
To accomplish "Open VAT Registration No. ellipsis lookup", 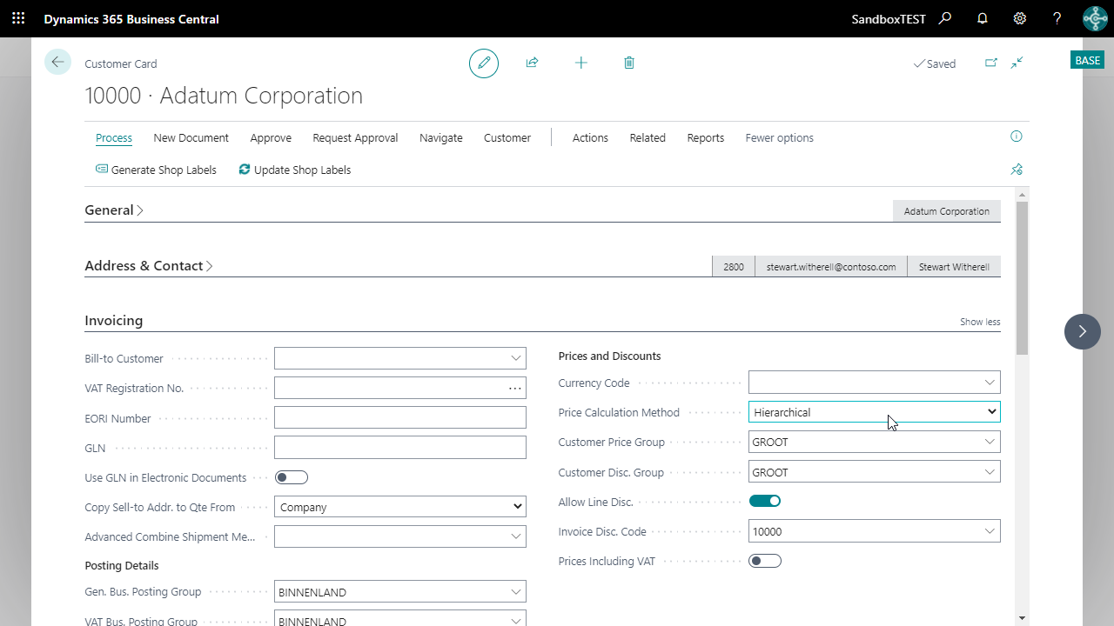I will point(515,389).
